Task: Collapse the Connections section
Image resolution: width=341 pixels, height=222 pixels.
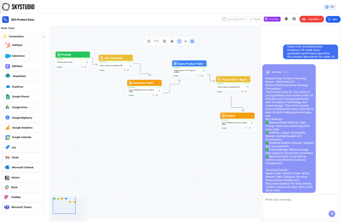Action: pos(43,37)
